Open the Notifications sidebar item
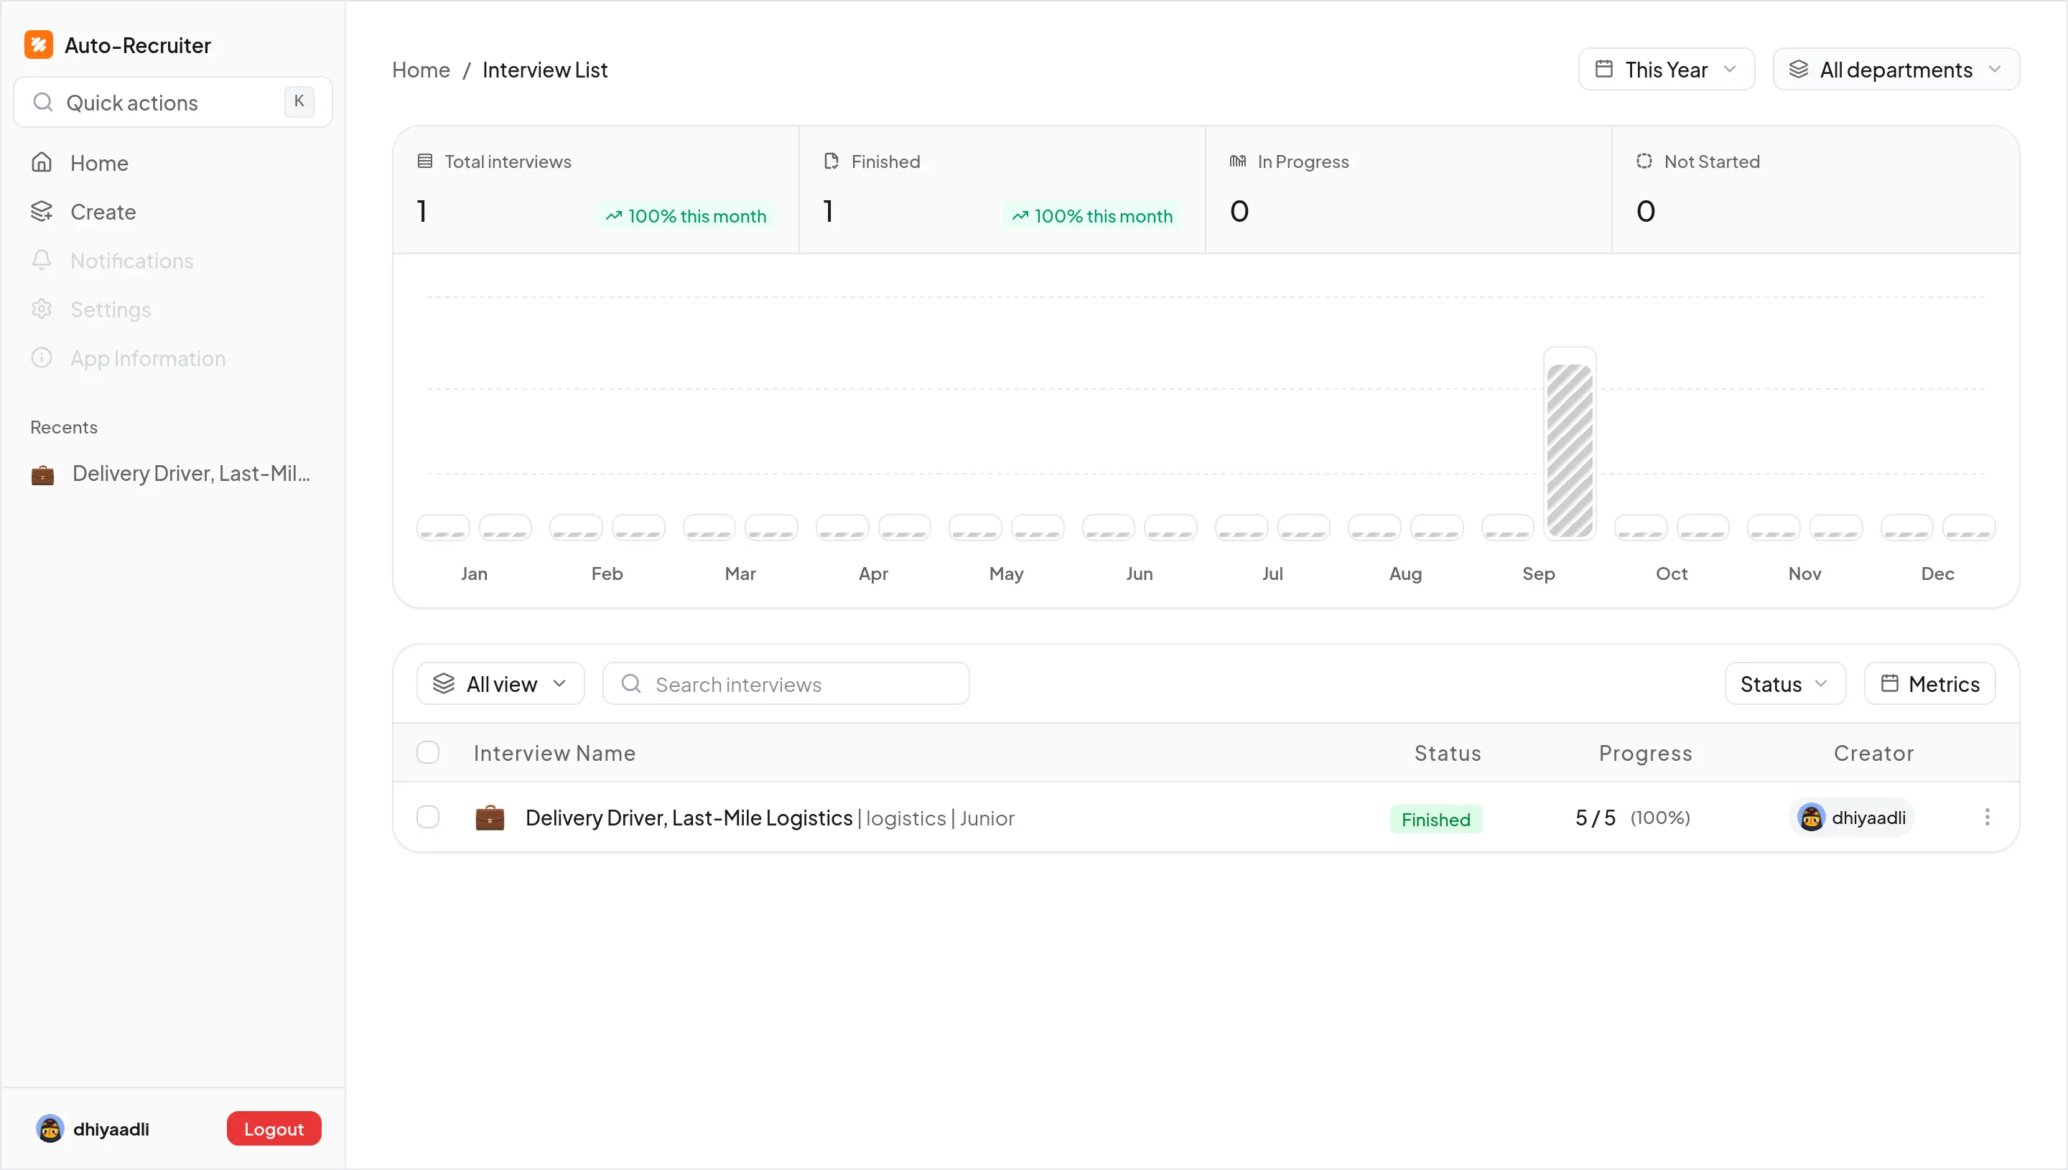This screenshot has height=1170, width=2068. pyautogui.click(x=173, y=261)
